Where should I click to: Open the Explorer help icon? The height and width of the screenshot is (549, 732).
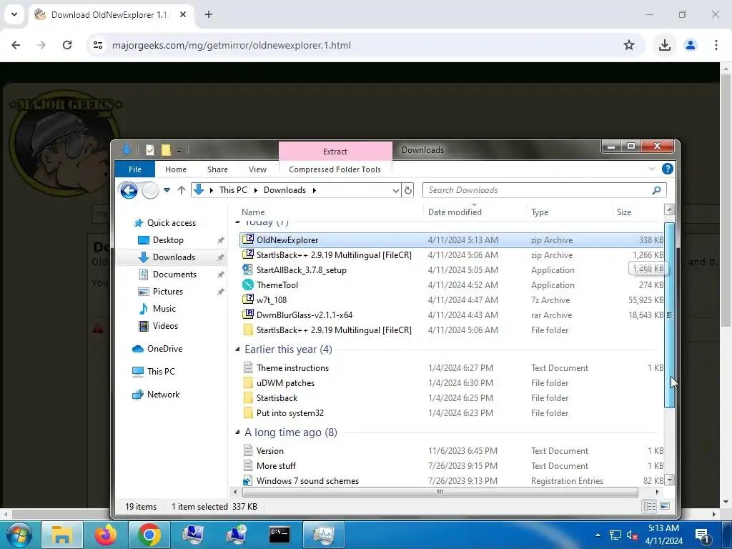(x=668, y=169)
